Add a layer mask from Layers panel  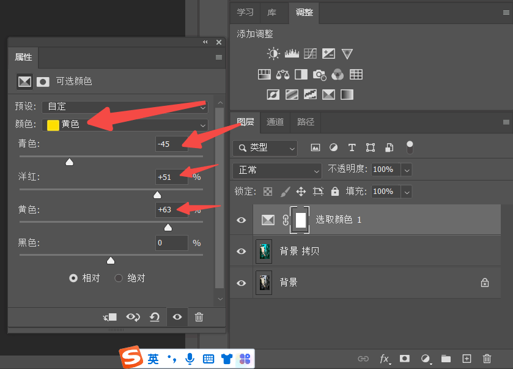click(x=404, y=359)
